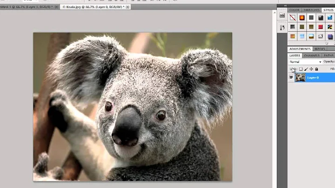Screen dimensions: 335x188
Task: Switch to the Color tab
Action: pos(295,10)
